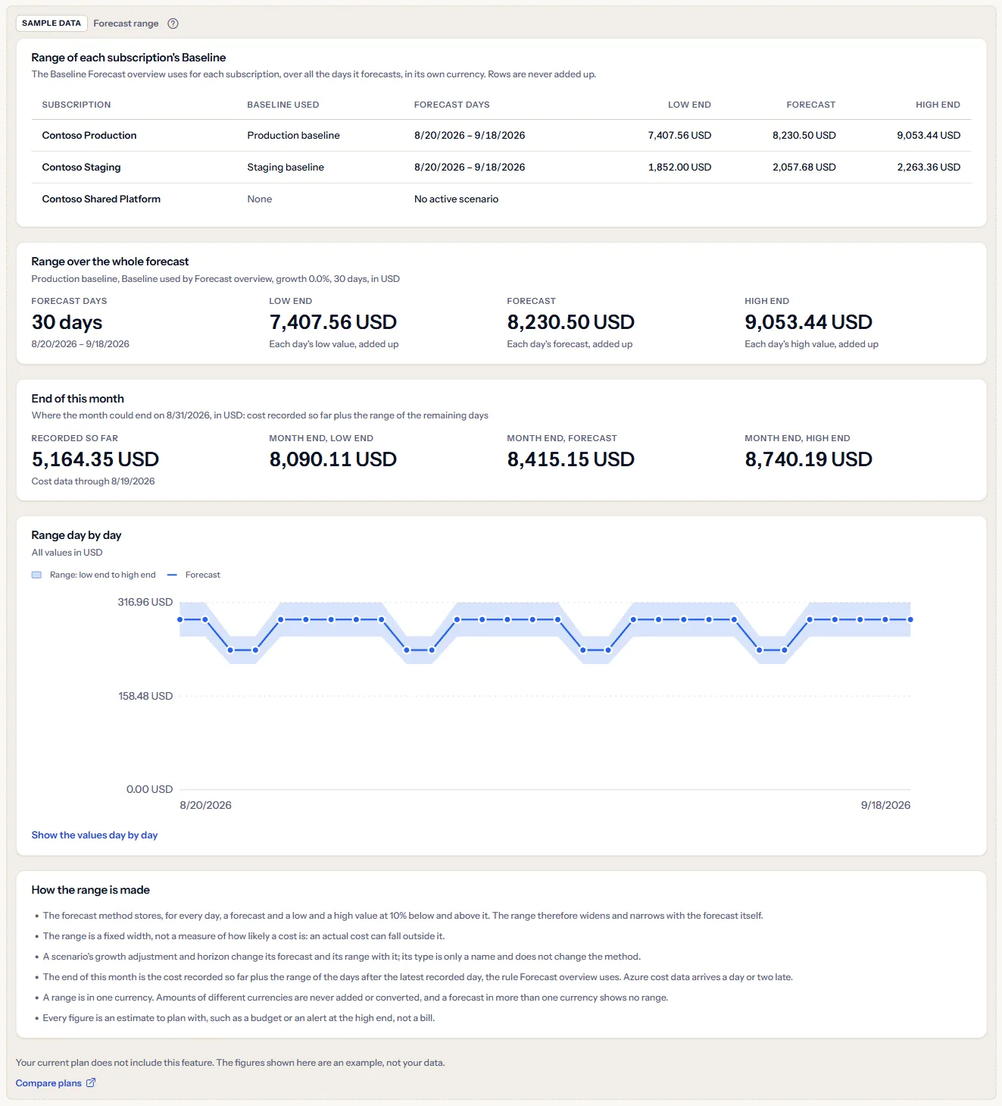Click the SUBSCRIPTION column header

point(76,105)
